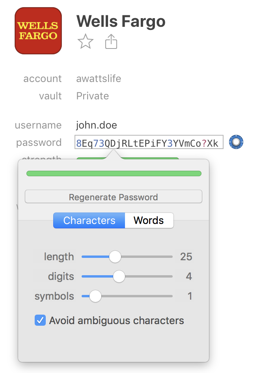Click the symbols value 1

coord(190,296)
